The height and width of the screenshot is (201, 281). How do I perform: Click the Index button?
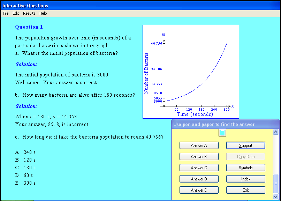[x=246, y=179]
